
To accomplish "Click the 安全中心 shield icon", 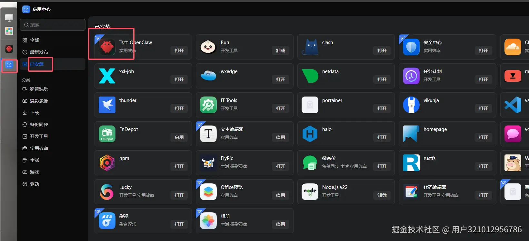I will (411, 47).
